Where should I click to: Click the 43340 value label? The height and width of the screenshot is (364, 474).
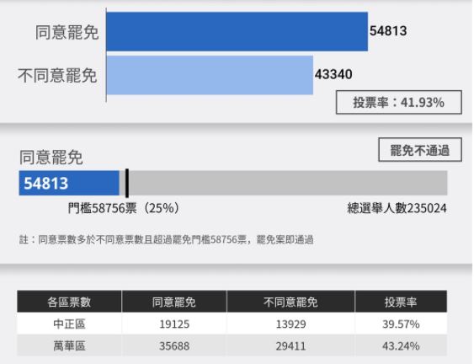[x=333, y=74]
